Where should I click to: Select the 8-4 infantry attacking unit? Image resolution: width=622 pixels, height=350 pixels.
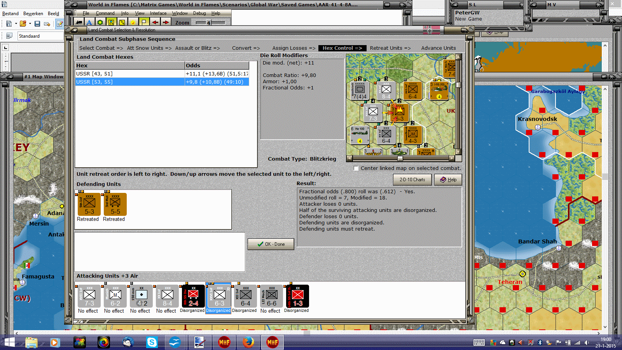tap(168, 296)
